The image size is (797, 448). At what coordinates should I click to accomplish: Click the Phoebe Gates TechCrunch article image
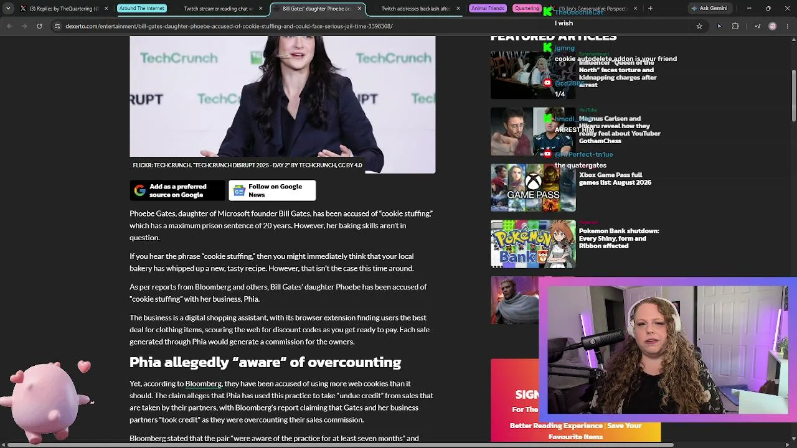pos(283,105)
